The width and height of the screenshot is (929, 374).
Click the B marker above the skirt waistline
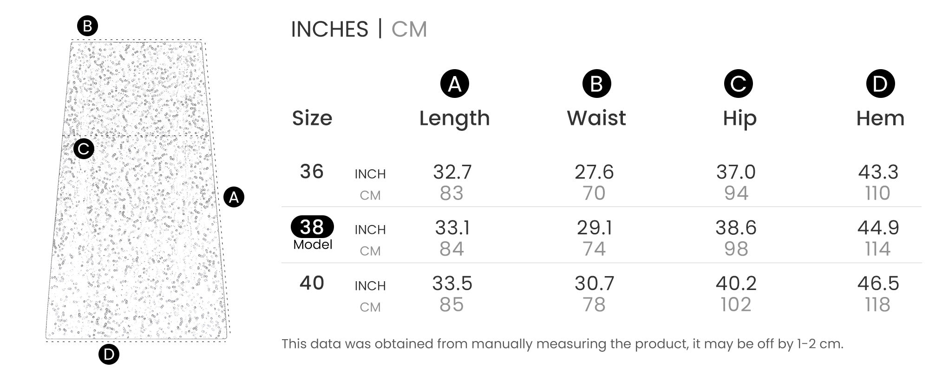pyautogui.click(x=87, y=26)
